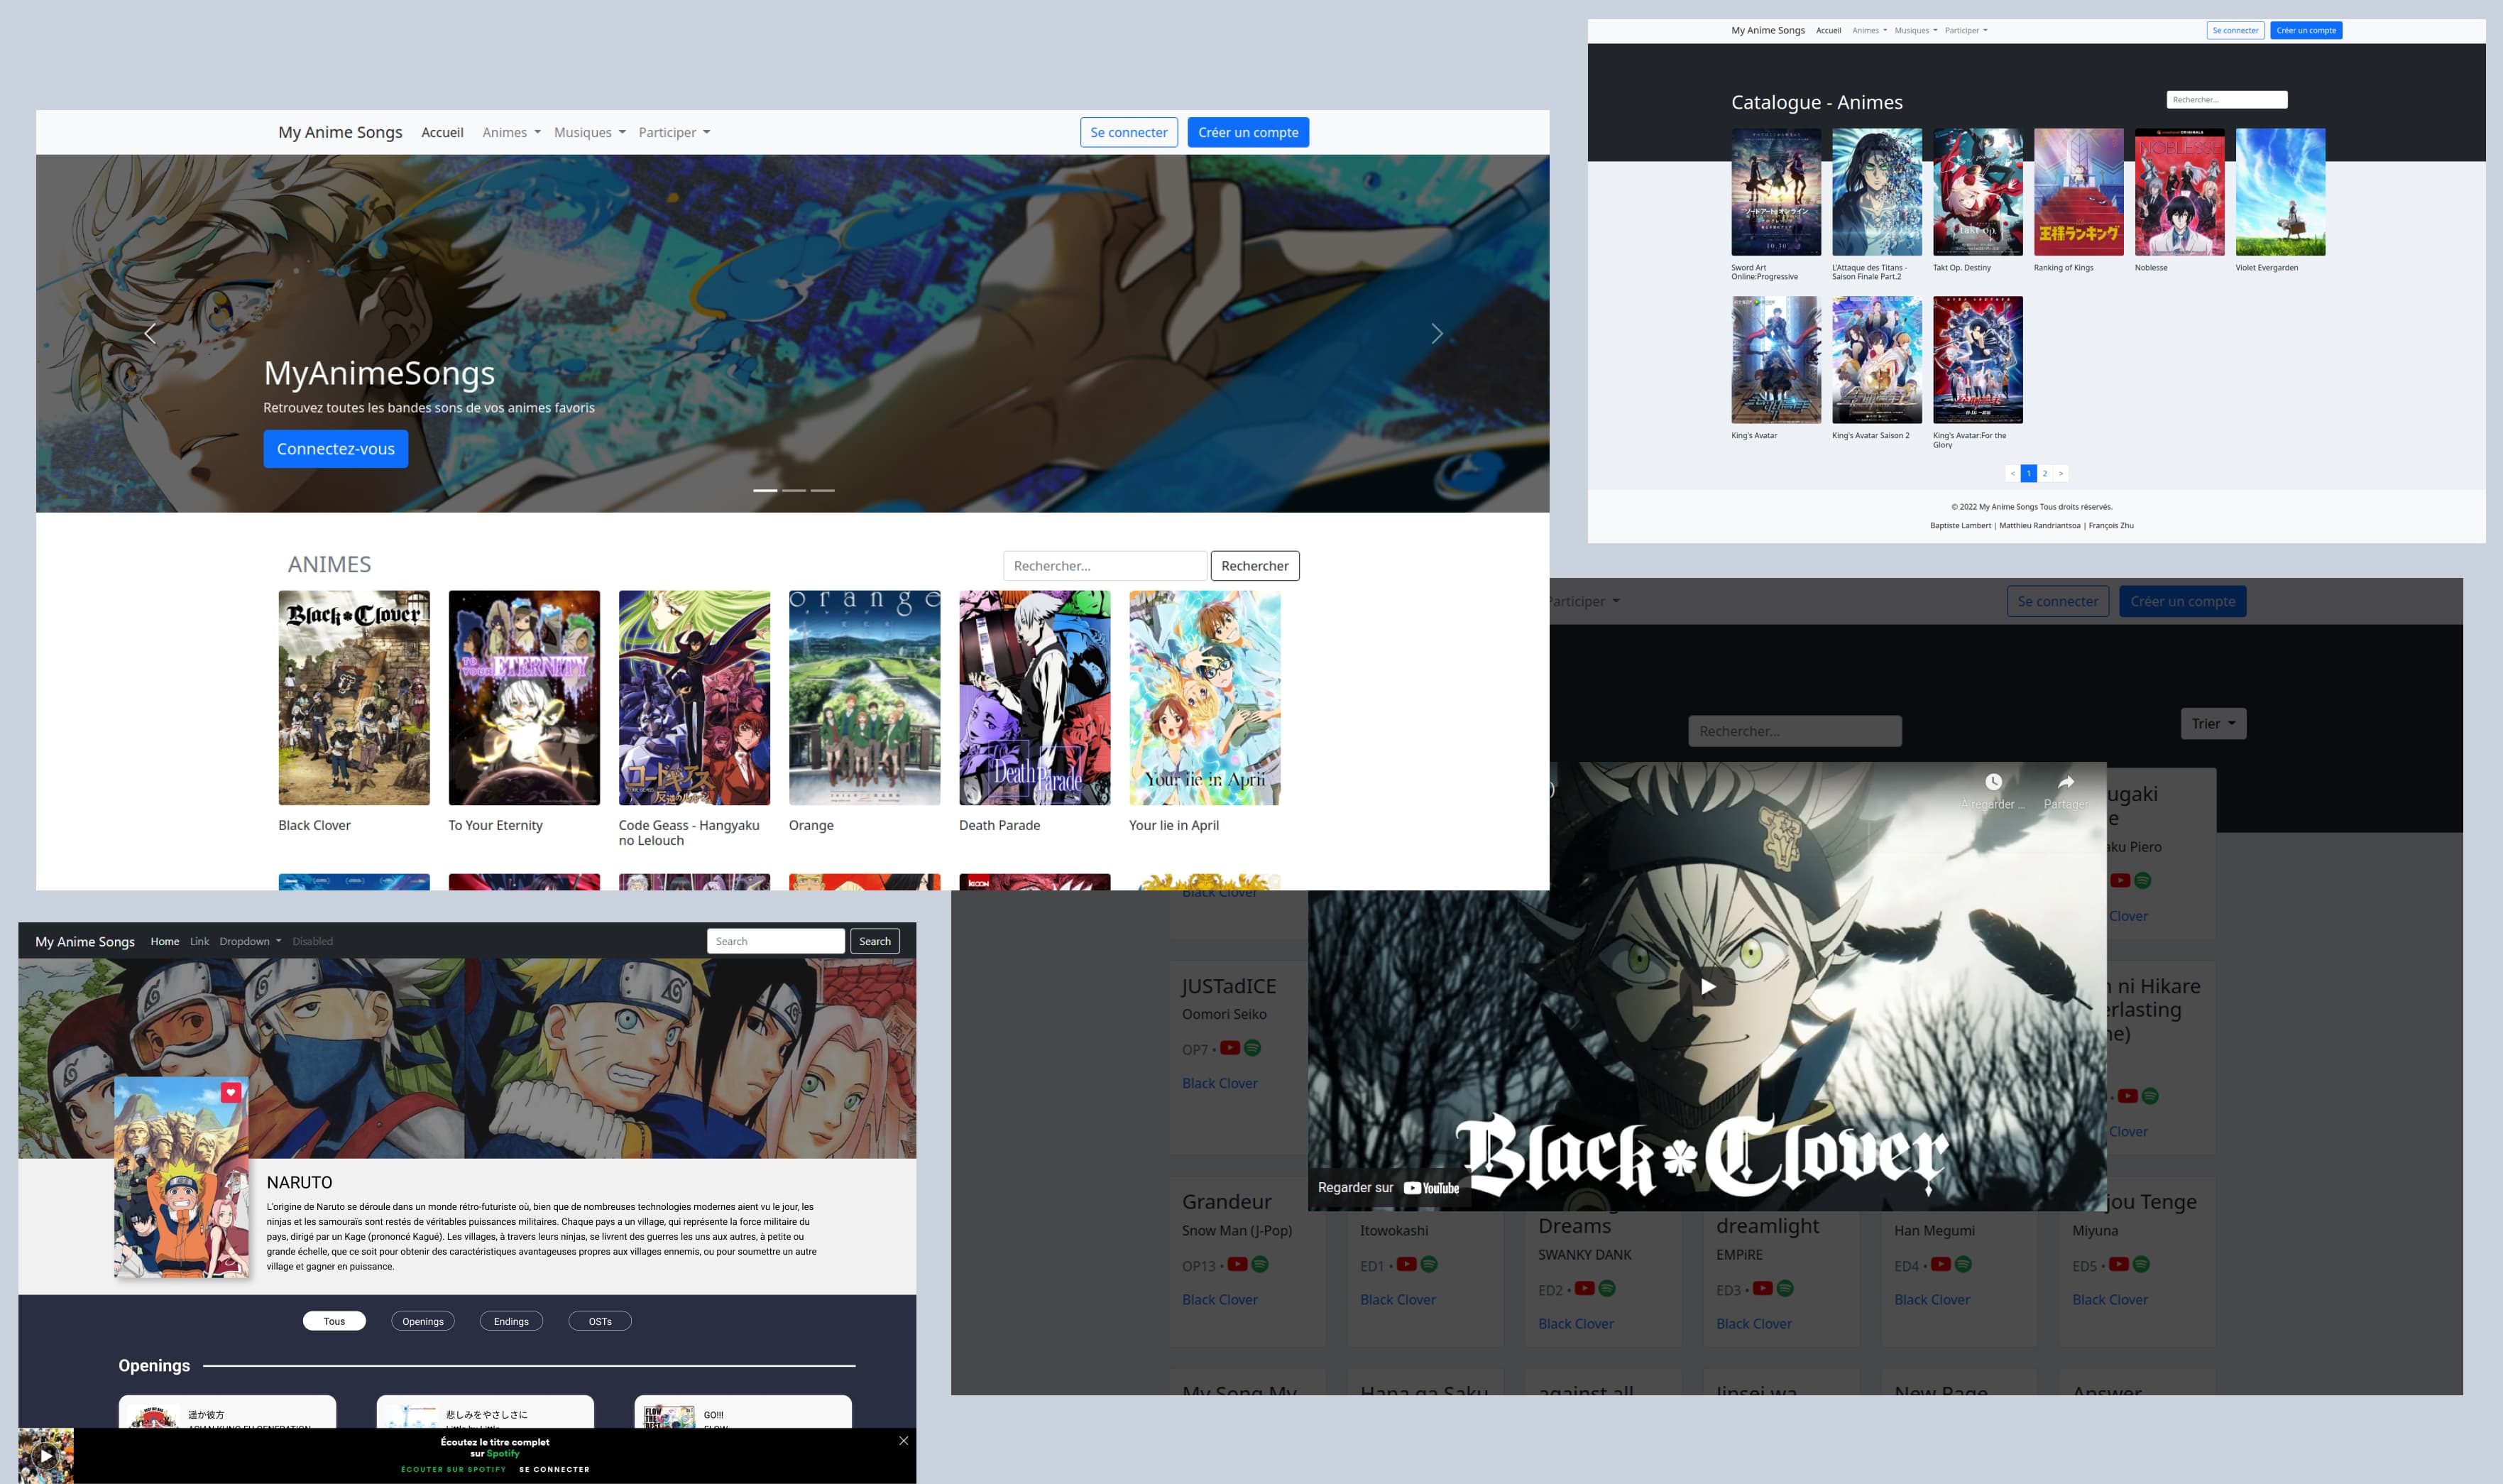This screenshot has height=1484, width=2503.
Task: Open the Dropdown menu in Naruto page navbar
Action: tap(250, 941)
